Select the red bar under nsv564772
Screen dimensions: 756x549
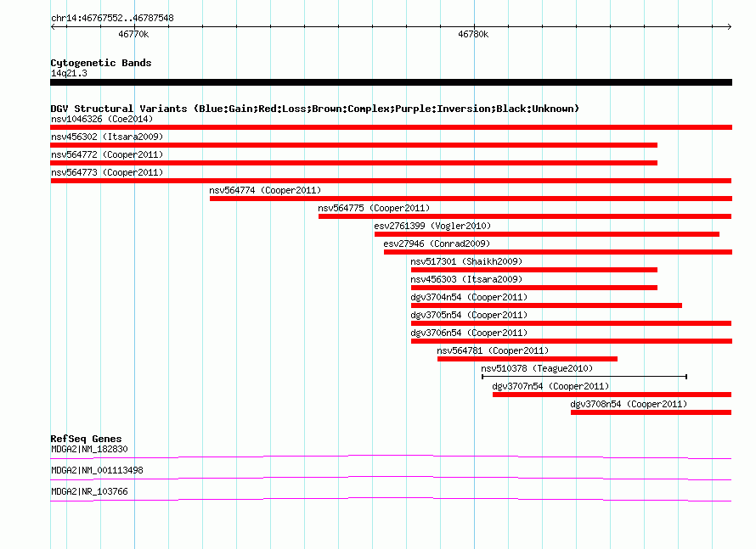click(x=354, y=163)
